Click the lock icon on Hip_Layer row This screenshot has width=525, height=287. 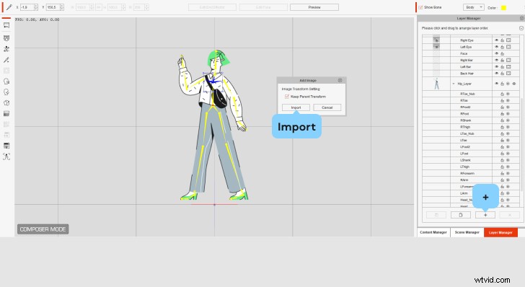coord(502,84)
